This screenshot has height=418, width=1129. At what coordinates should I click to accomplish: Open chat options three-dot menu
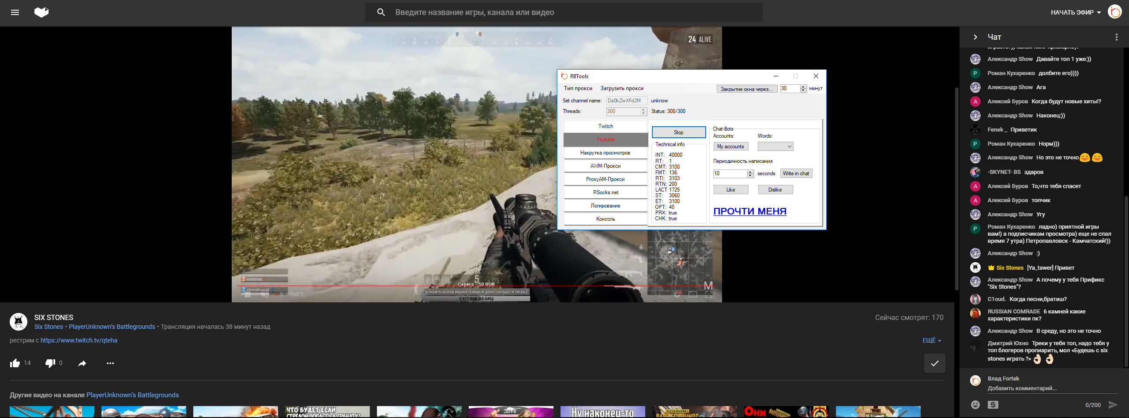(1116, 37)
